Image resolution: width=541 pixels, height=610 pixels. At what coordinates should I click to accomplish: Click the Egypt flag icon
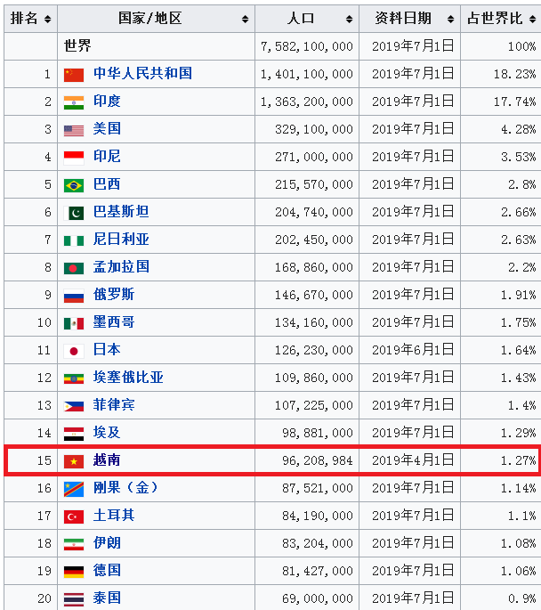tap(74, 434)
